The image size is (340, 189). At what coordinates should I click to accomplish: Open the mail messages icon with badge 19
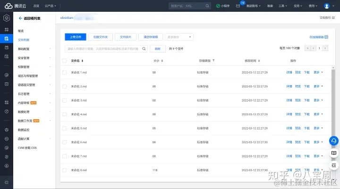(x=238, y=6)
